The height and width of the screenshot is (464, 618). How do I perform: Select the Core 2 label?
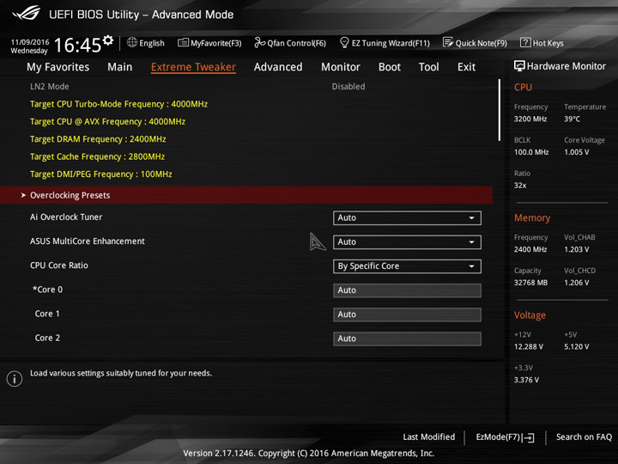click(47, 339)
